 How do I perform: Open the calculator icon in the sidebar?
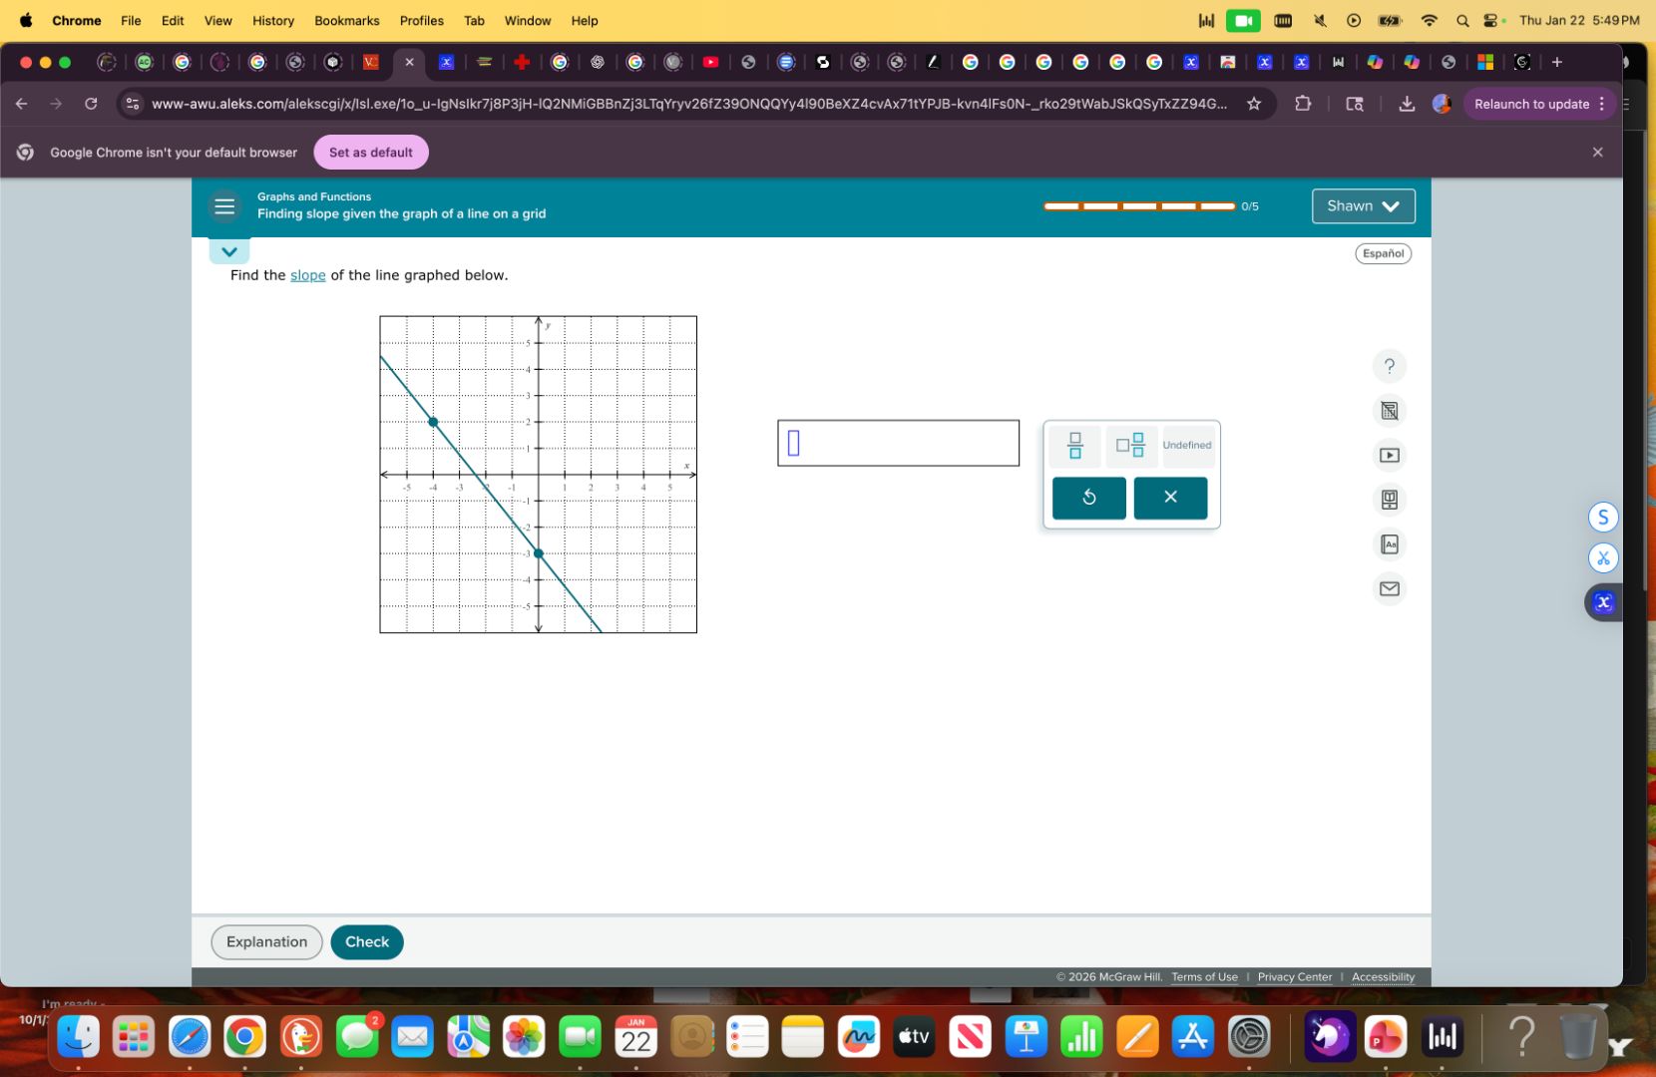1389,411
